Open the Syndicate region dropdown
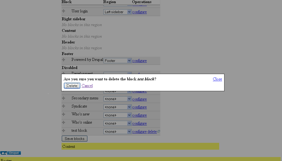The height and width of the screenshot is (161, 282). [x=117, y=107]
